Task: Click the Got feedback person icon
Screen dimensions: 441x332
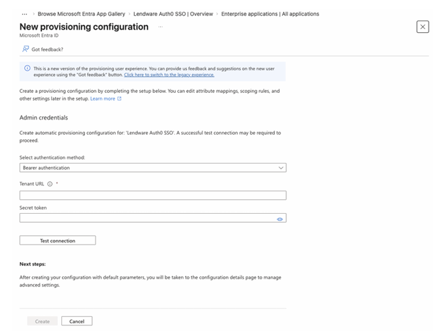Action: tap(26, 49)
